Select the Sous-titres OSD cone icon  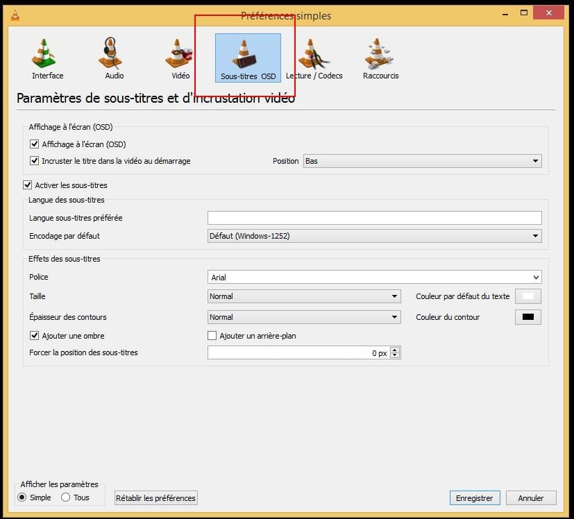click(x=244, y=54)
